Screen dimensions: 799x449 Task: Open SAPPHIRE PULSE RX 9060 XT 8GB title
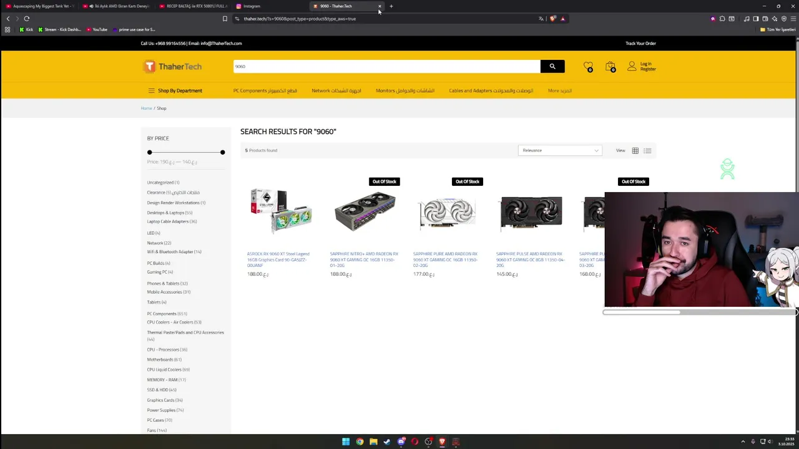(x=530, y=259)
